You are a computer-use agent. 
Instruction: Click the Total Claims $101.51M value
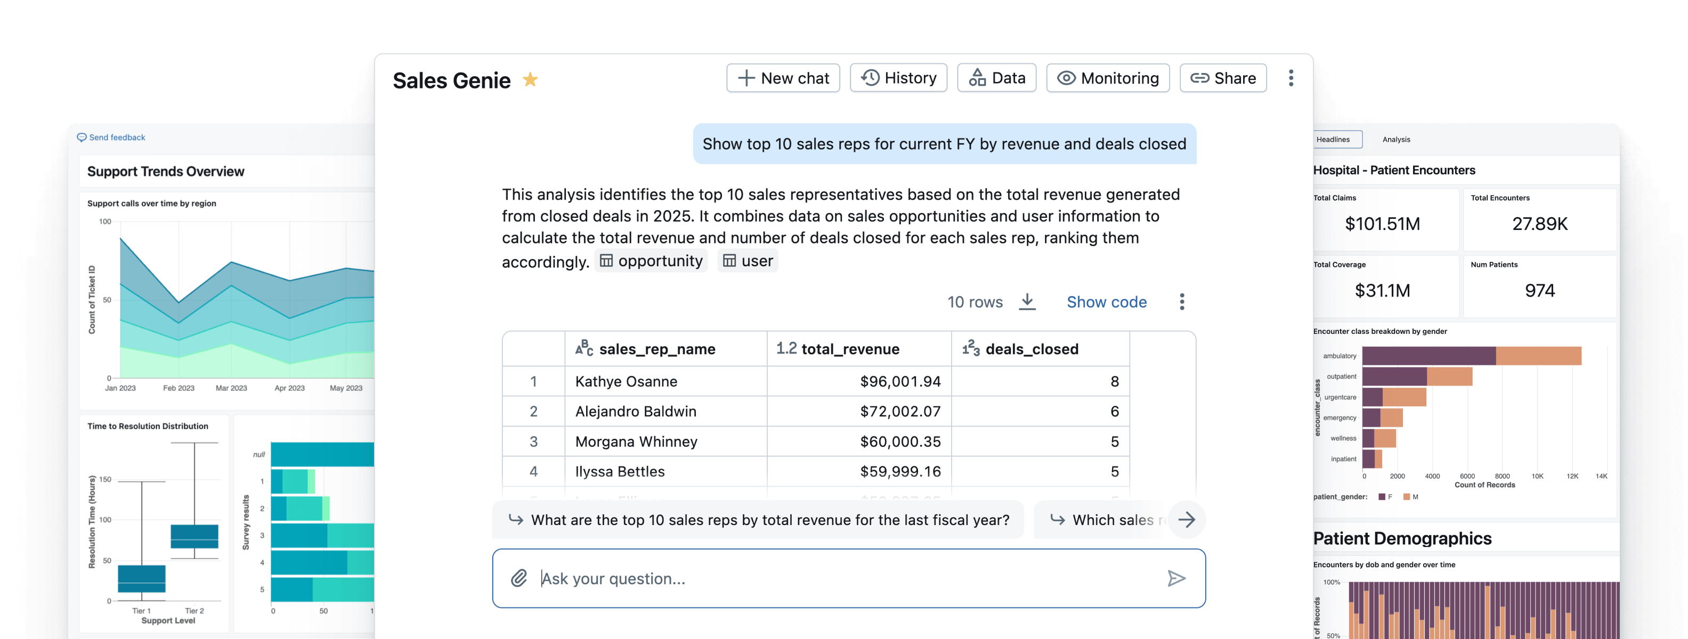(1382, 224)
